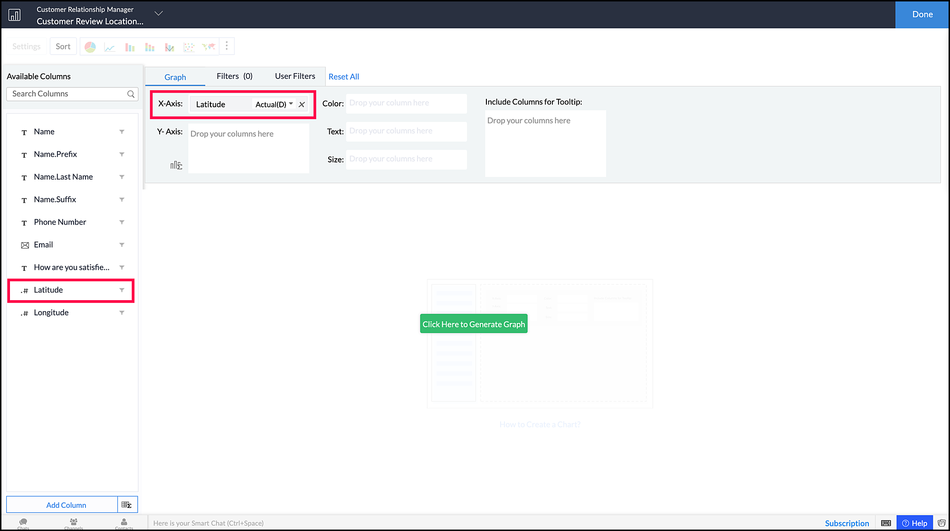Select the geo map chart icon
This screenshot has height=531, width=950.
coord(209,47)
